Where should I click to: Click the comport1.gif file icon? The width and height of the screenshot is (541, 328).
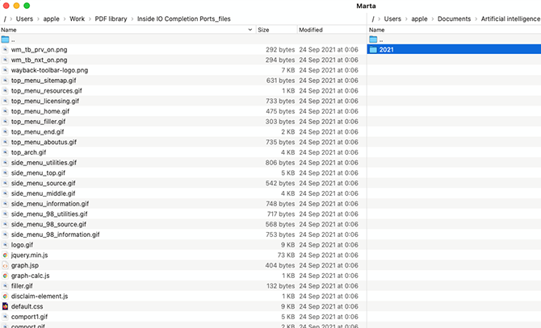5,317
